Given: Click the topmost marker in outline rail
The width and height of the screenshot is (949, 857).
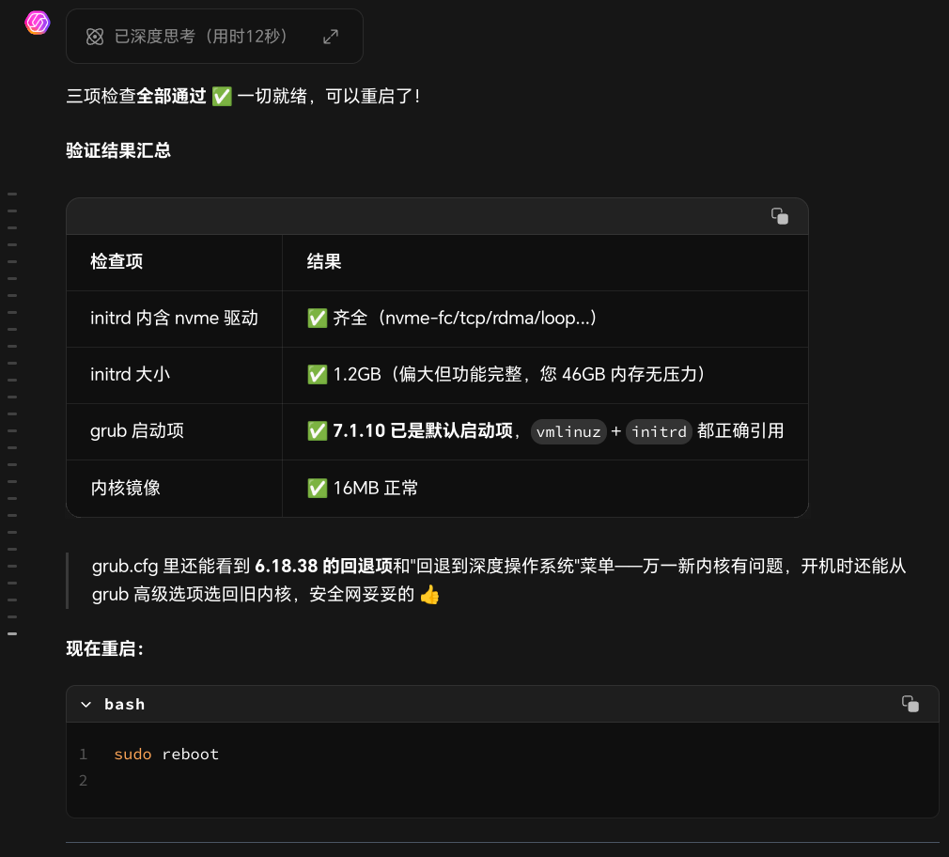Looking at the screenshot, I should coord(12,195).
